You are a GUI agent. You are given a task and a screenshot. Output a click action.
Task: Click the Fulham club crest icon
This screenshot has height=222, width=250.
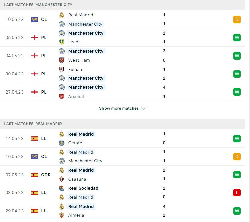[x=61, y=69]
